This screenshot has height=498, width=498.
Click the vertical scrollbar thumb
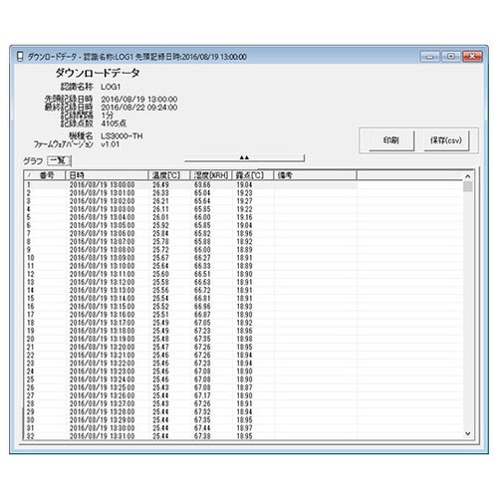pyautogui.click(x=468, y=186)
